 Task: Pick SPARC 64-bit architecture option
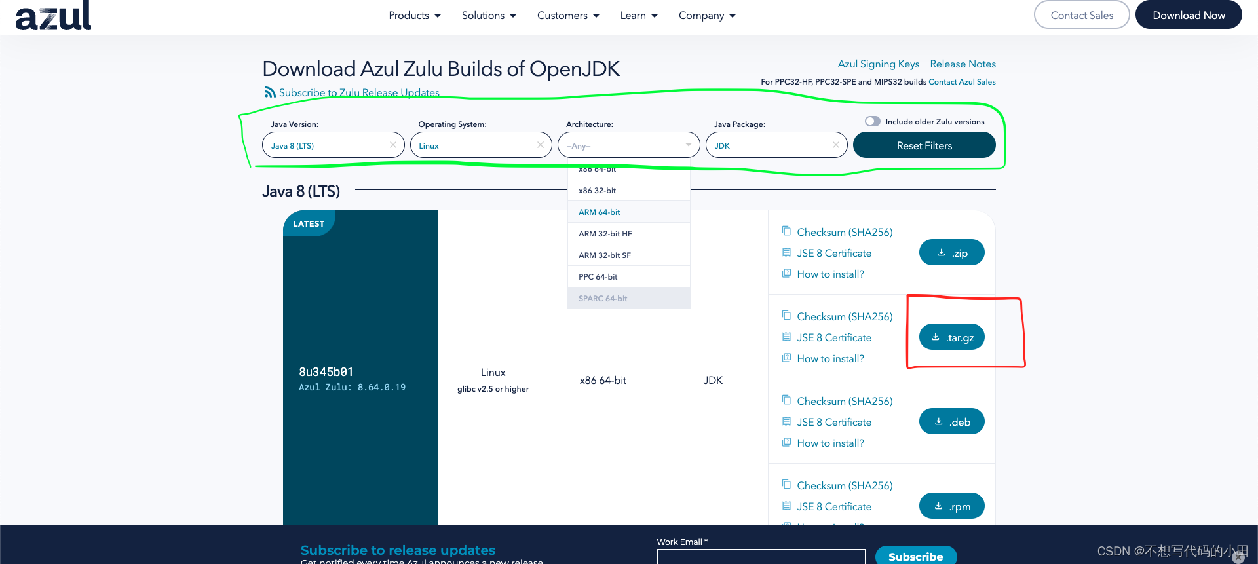pos(629,298)
